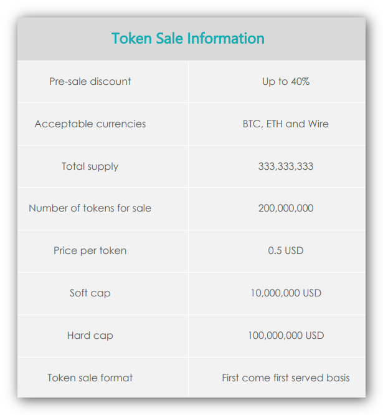Image resolution: width=383 pixels, height=415 pixels.
Task: Click the 100,000,000 USD hard cap value
Action: click(x=285, y=335)
